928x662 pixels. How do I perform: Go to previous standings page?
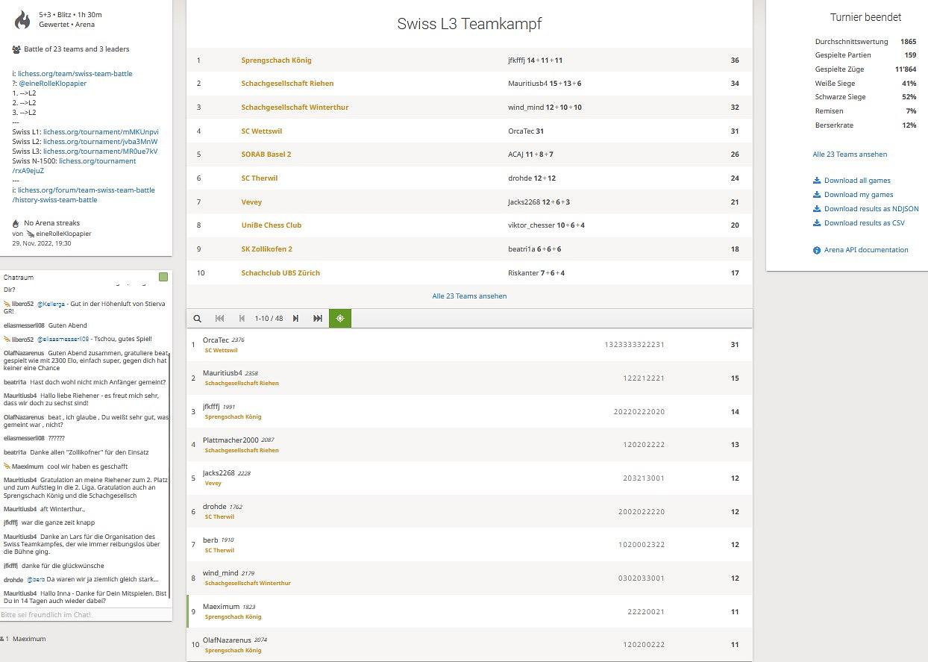(x=242, y=318)
